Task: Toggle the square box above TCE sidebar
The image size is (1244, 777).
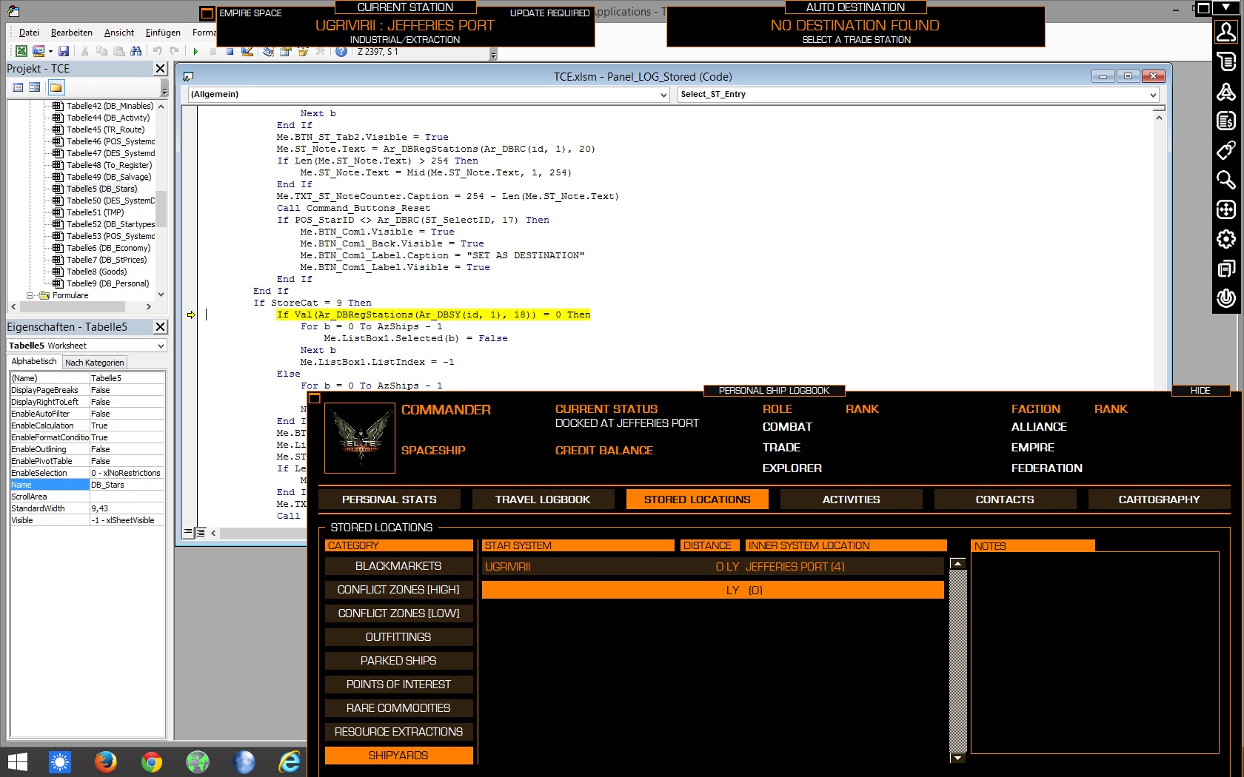Action: (1204, 8)
